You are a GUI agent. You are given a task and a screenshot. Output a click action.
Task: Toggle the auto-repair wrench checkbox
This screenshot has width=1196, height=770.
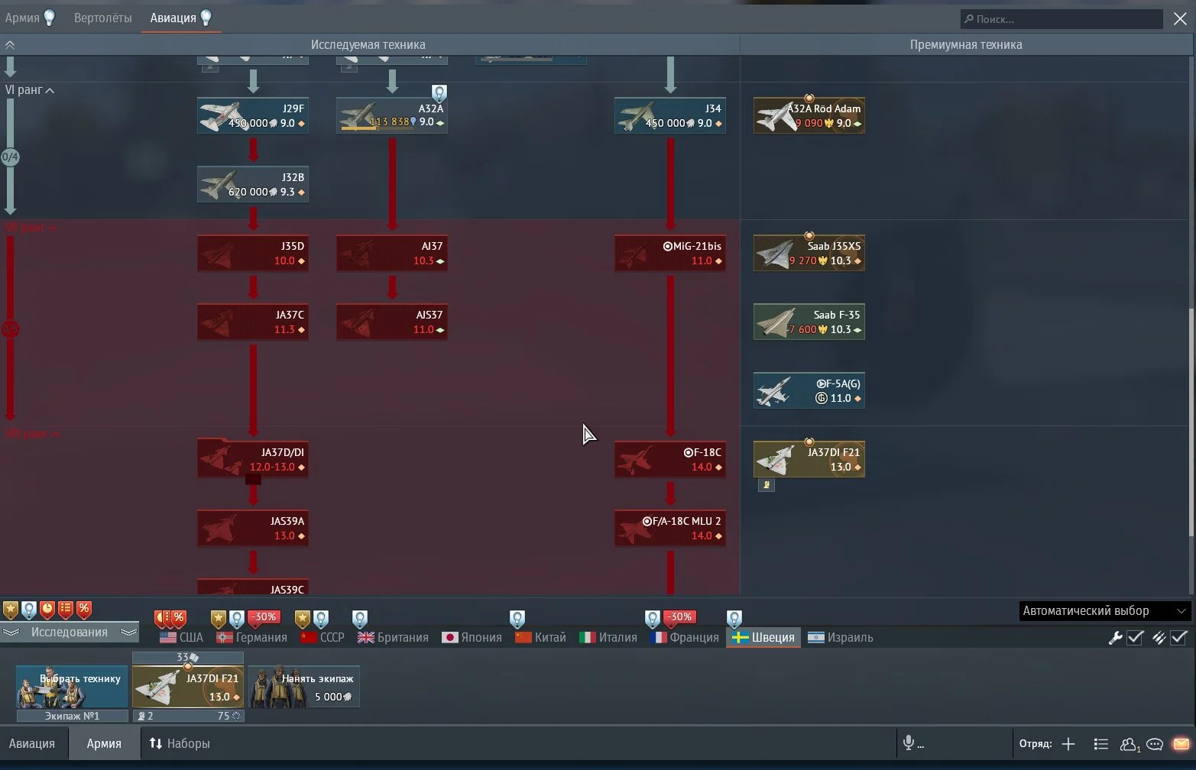(x=1134, y=638)
